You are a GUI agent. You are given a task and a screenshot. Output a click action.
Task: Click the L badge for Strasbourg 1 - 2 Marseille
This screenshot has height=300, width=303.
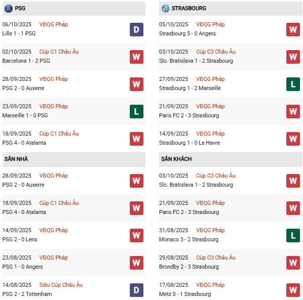pos(293,84)
